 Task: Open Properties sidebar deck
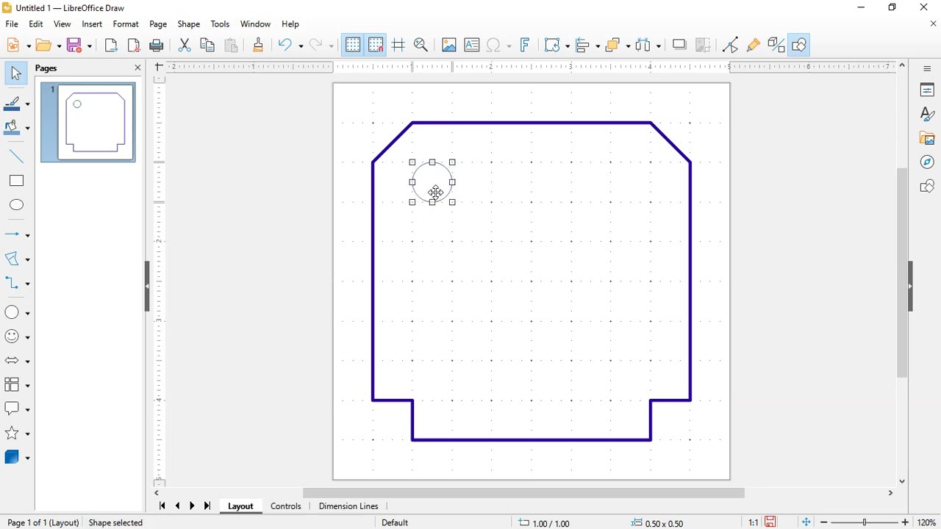927,90
